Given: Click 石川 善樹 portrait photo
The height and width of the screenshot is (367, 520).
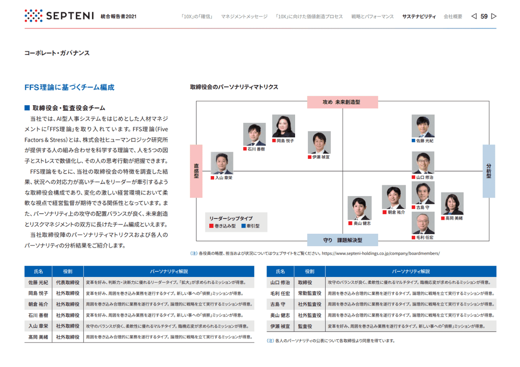Looking at the screenshot, I should pos(254,134).
